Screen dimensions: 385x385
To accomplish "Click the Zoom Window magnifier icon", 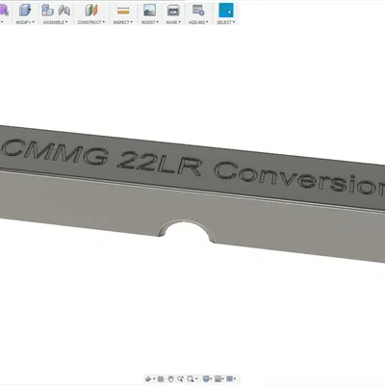I will point(191,379).
